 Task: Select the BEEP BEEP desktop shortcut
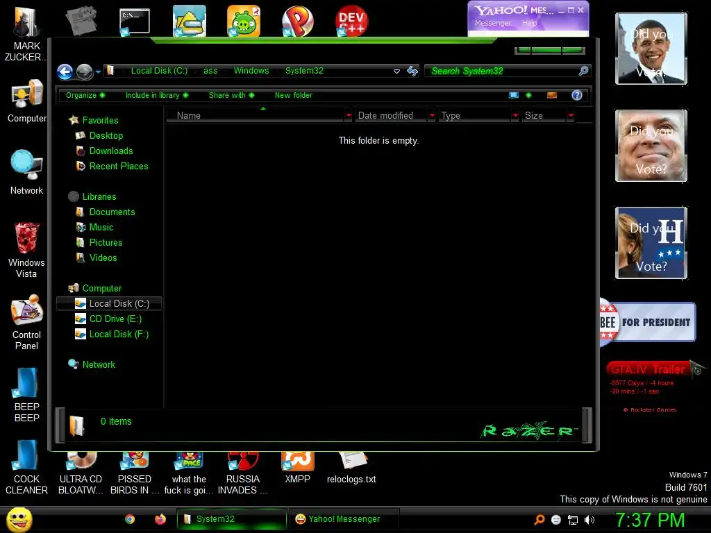coord(26,395)
